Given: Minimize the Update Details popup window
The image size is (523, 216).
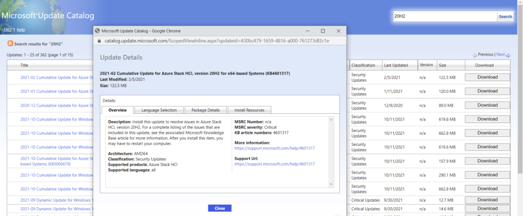Looking at the screenshot, I should pyautogui.click(x=307, y=31).
